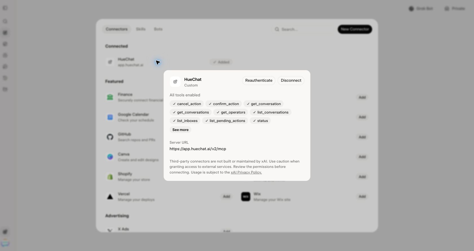The image size is (474, 251).
Task: Toggle the get_operators tool chip
Action: pos(231,112)
